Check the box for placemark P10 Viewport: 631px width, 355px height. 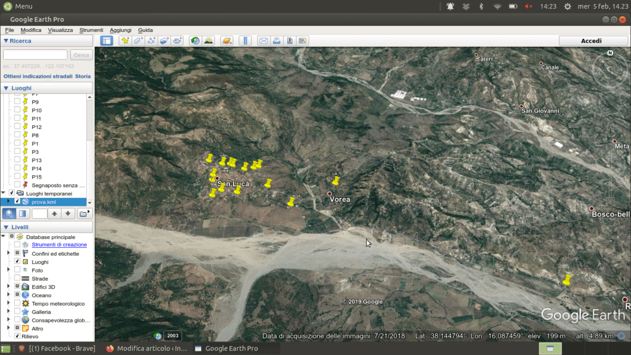click(x=17, y=110)
